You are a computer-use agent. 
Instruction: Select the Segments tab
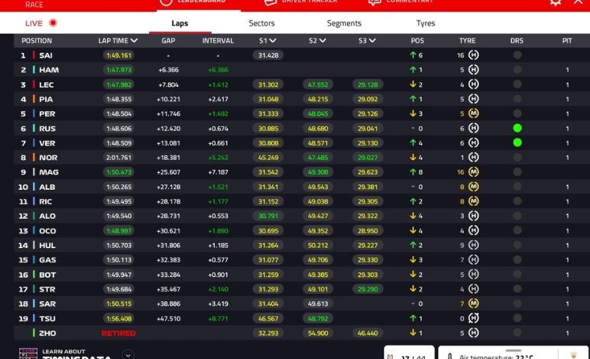[x=344, y=23]
